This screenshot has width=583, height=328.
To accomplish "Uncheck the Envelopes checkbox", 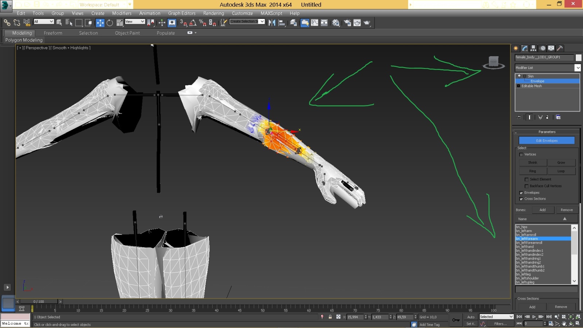I will 521,193.
